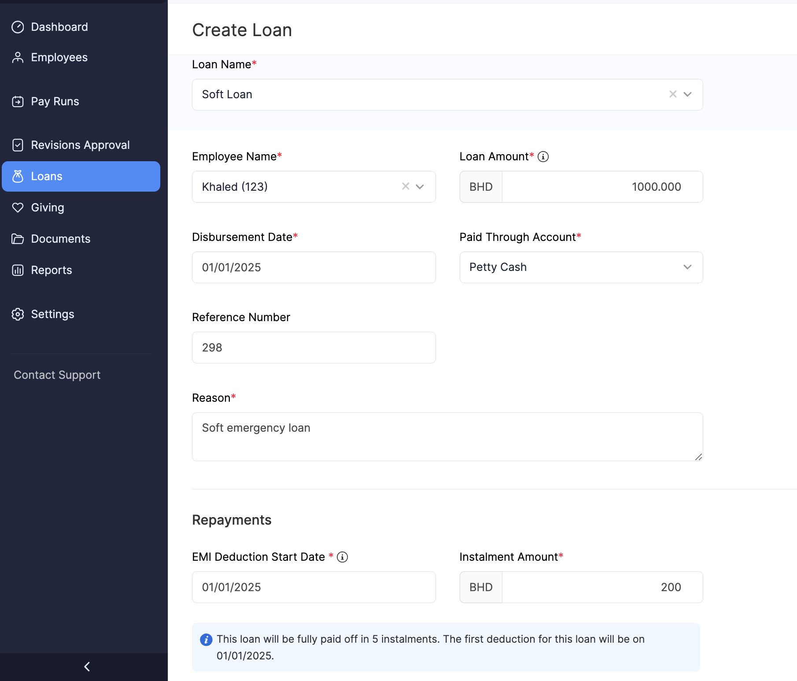Click the Loans money-bag icon

coord(17,176)
